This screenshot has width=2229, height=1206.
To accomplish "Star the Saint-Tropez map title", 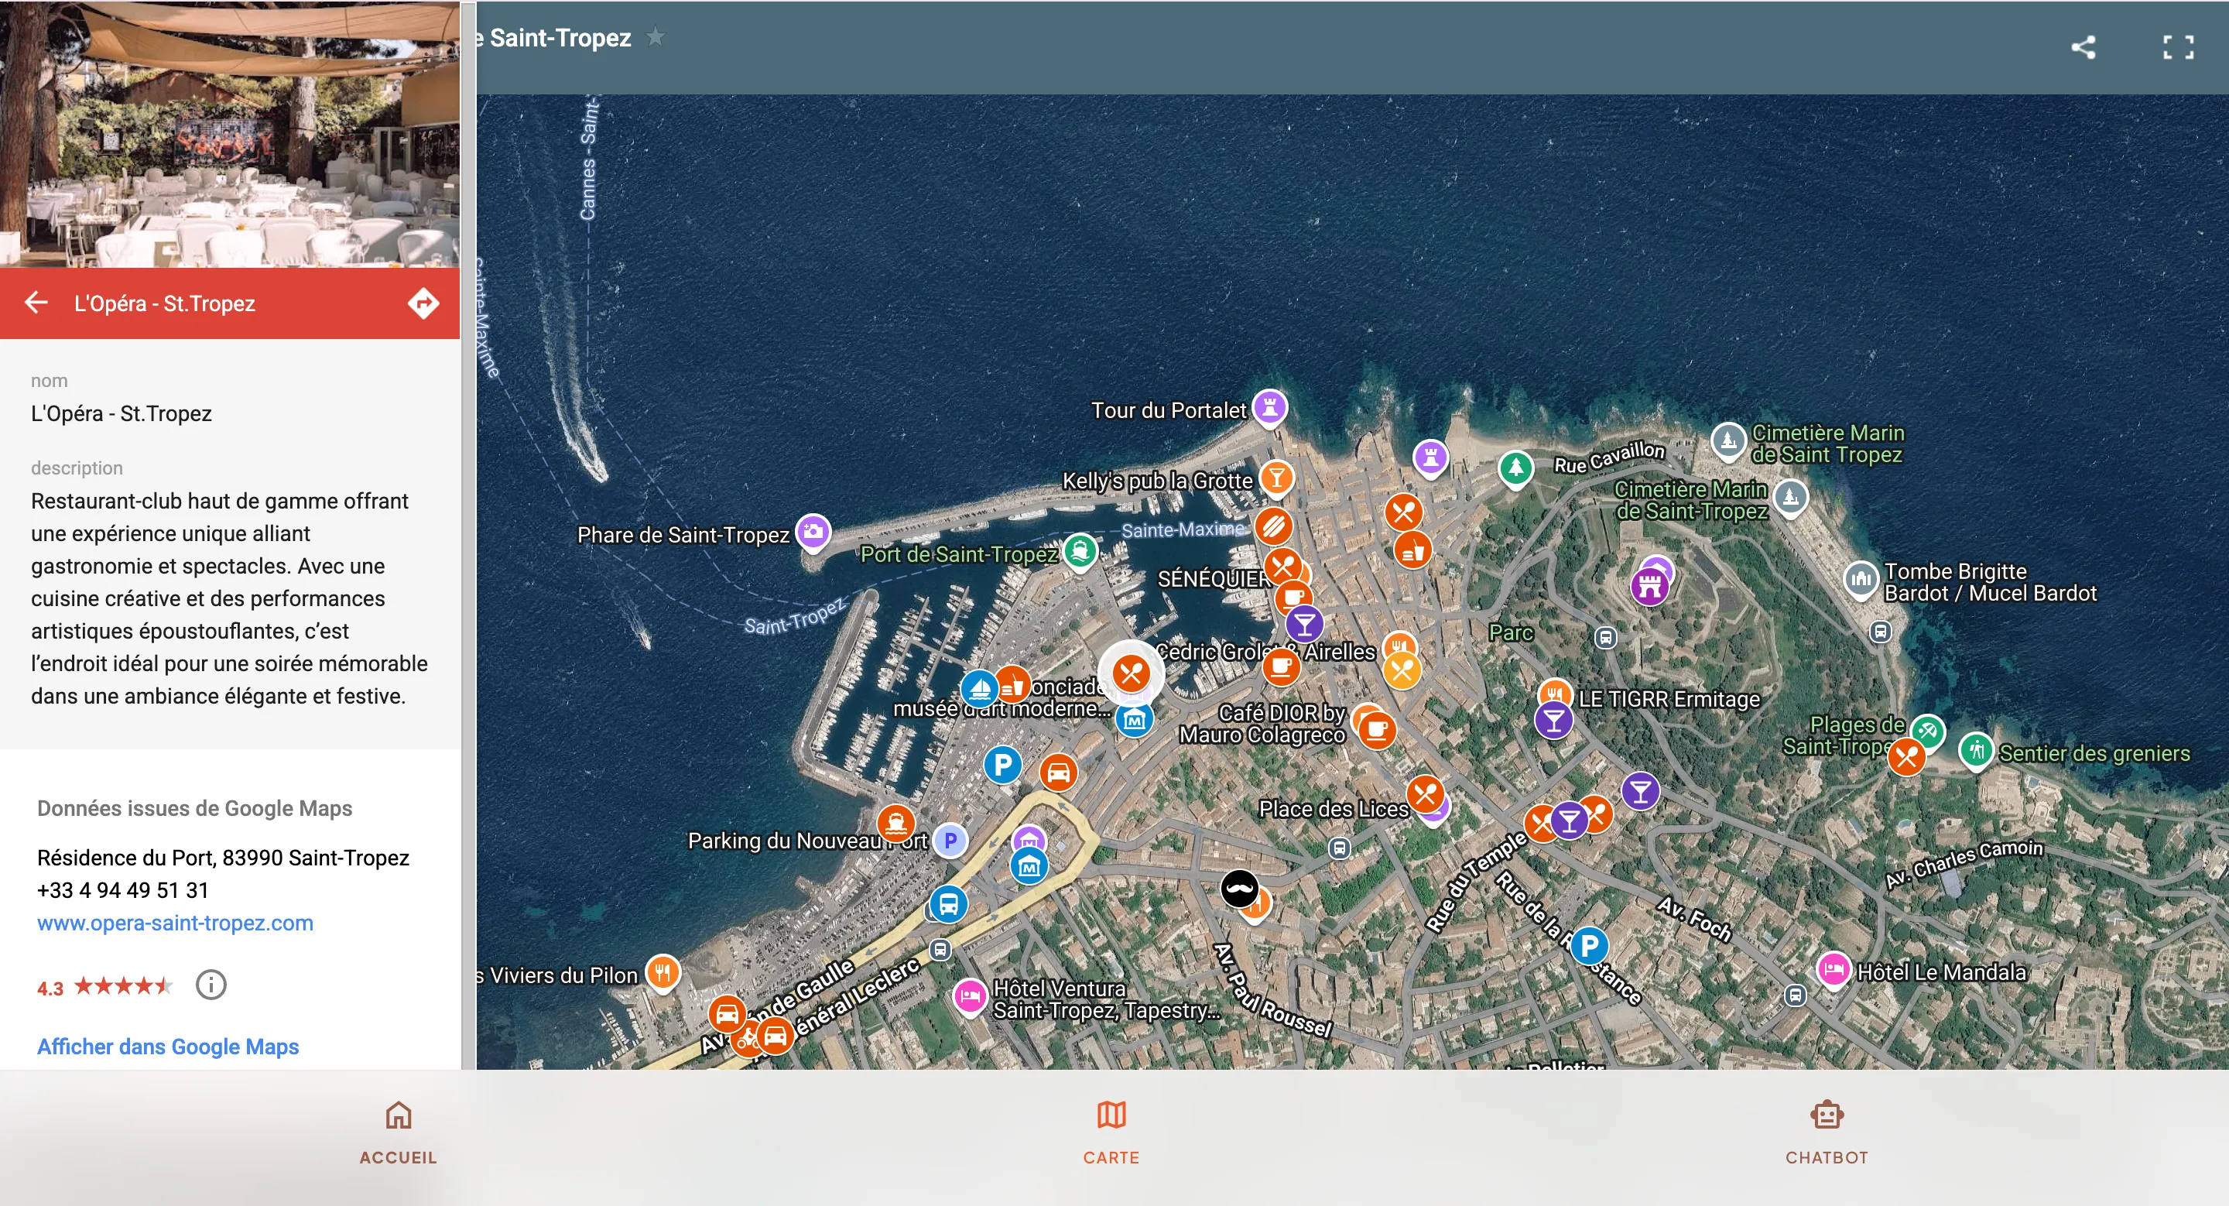I will (x=656, y=37).
